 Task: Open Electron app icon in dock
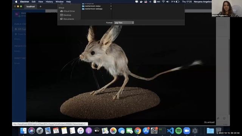[x=195, y=131]
